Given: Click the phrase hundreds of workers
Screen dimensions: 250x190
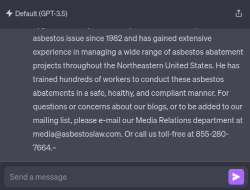Looking at the screenshot, I should click(95, 79).
